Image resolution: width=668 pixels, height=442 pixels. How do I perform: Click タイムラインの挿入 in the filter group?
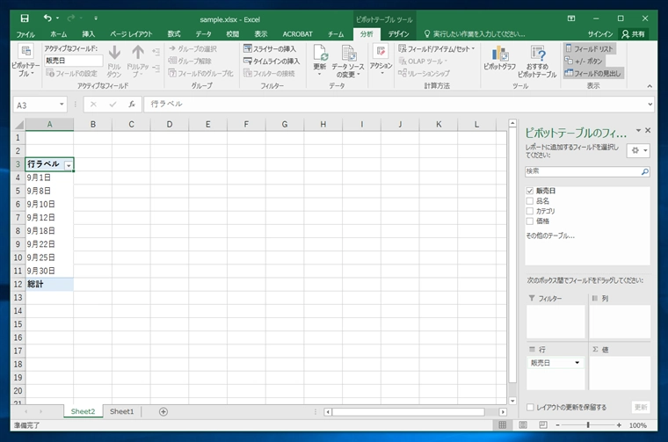click(272, 61)
